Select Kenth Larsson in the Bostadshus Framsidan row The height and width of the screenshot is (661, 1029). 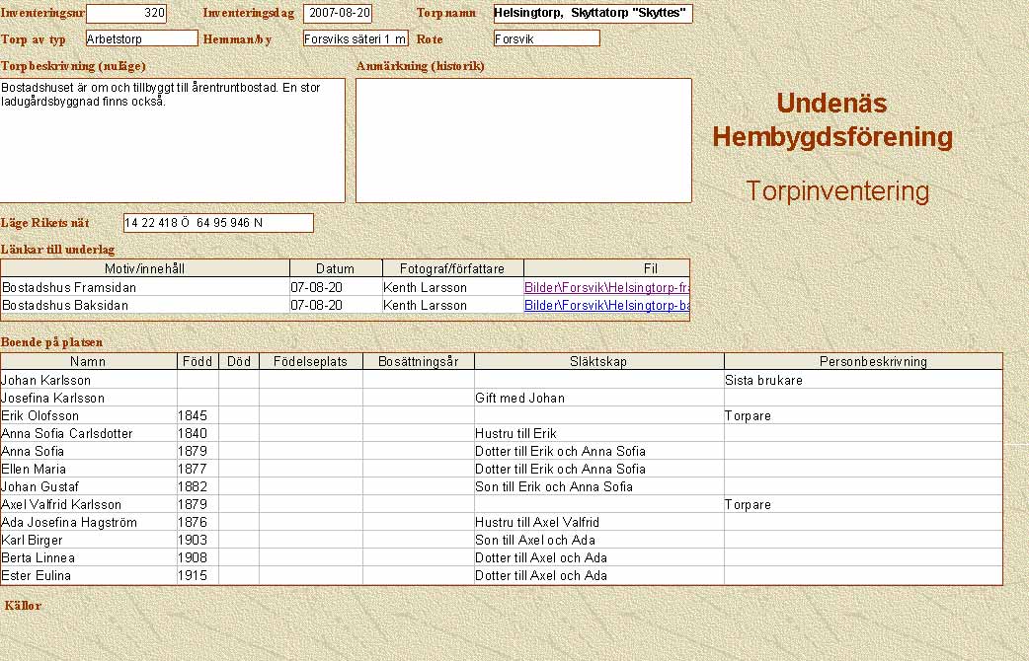click(x=452, y=287)
